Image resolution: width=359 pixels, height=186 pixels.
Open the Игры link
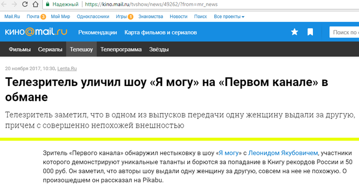click(122, 16)
